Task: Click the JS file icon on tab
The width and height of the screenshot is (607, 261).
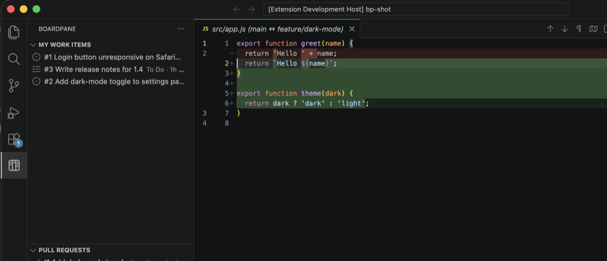Action: [205, 29]
